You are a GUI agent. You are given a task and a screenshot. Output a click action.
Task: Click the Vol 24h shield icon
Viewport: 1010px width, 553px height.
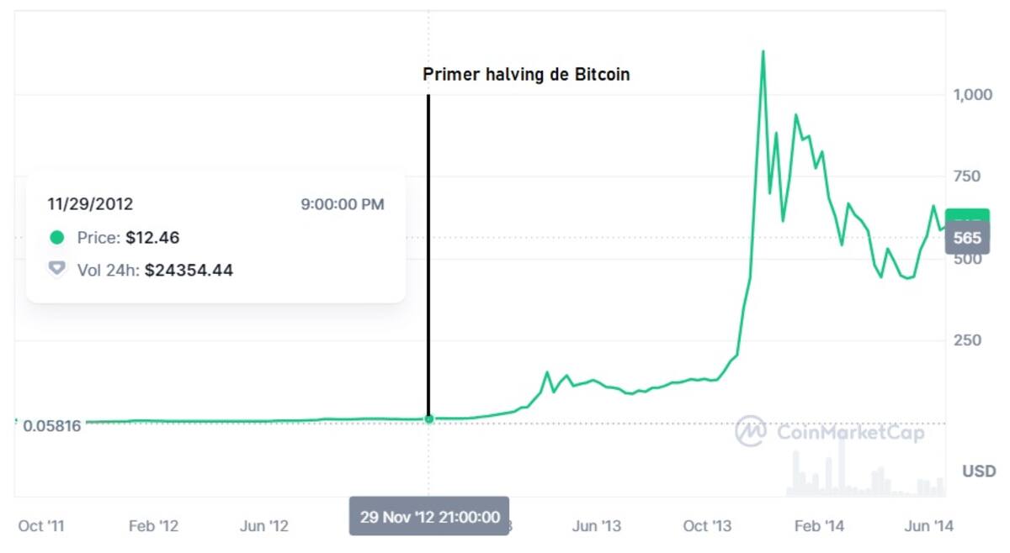(x=56, y=270)
